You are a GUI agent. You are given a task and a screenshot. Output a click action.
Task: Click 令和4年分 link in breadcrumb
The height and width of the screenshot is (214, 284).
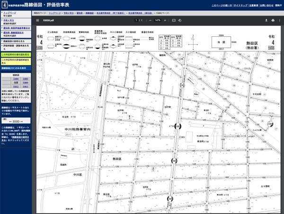point(69,13)
